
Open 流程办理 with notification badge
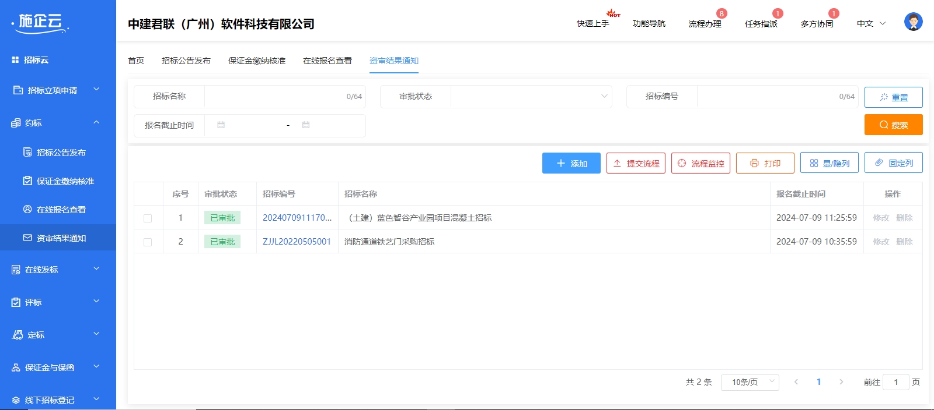[705, 23]
